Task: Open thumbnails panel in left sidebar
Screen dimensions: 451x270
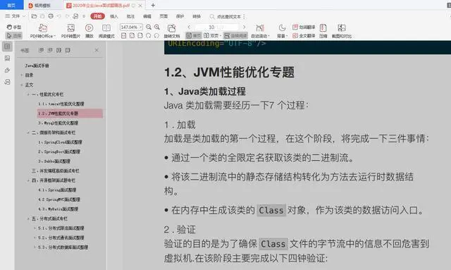Action: [x=7, y=59]
